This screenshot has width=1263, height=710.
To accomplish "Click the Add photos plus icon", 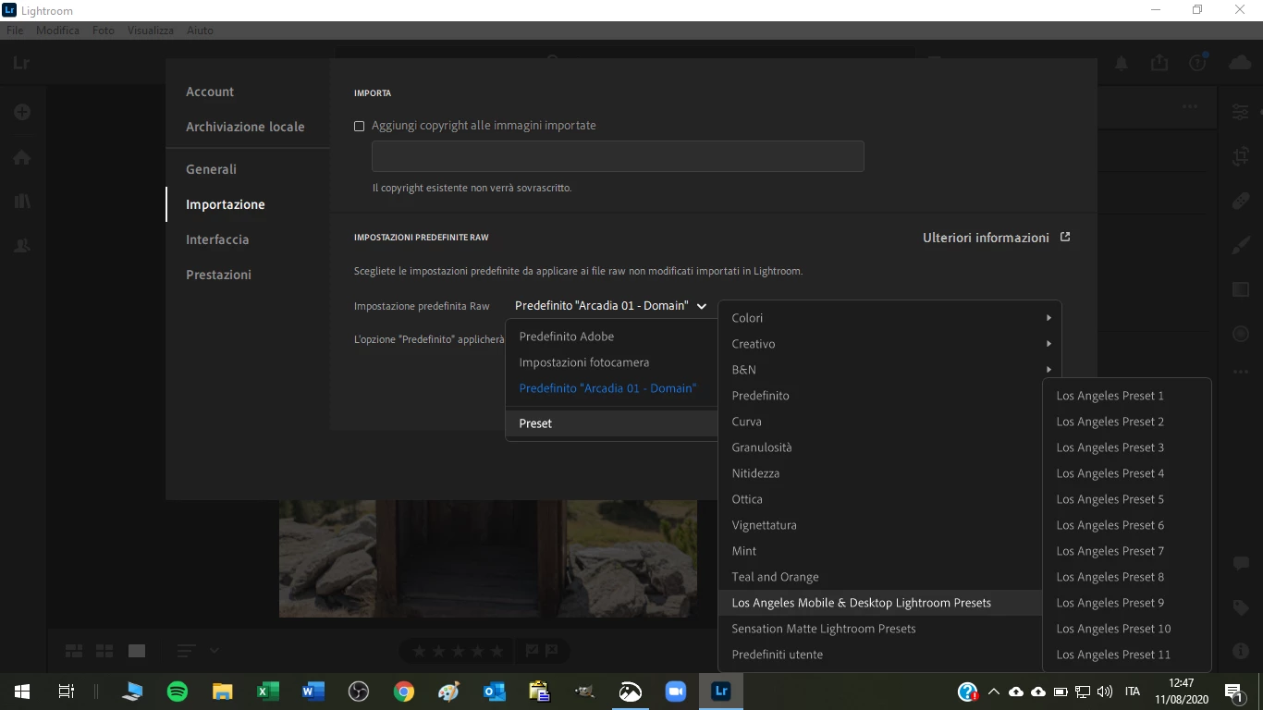I will pyautogui.click(x=22, y=112).
